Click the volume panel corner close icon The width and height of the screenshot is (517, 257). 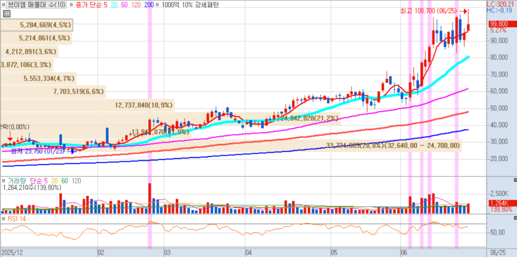[515, 181]
